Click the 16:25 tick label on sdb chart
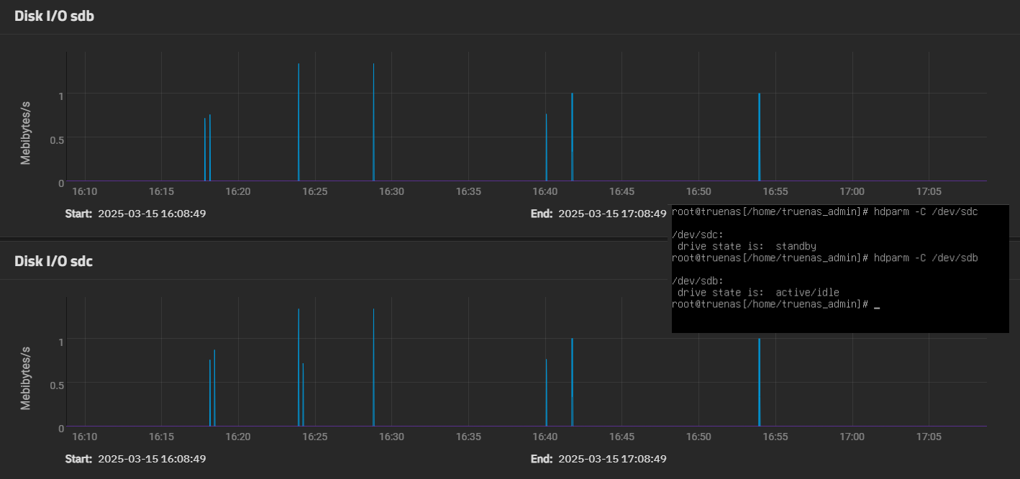The height and width of the screenshot is (479, 1020). coord(315,192)
